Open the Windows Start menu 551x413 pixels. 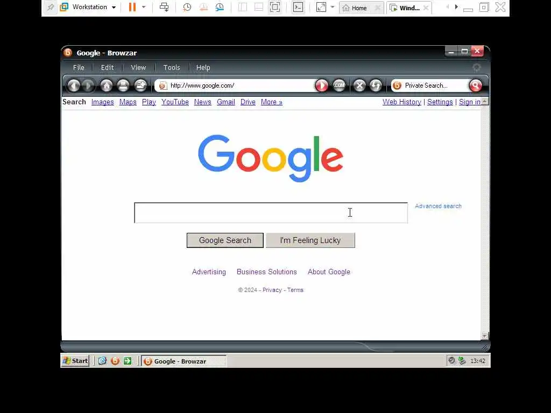click(x=75, y=361)
